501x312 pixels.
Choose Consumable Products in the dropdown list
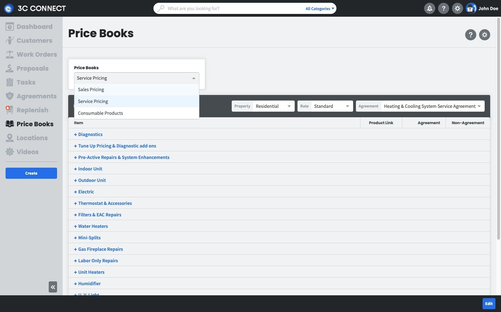click(101, 113)
